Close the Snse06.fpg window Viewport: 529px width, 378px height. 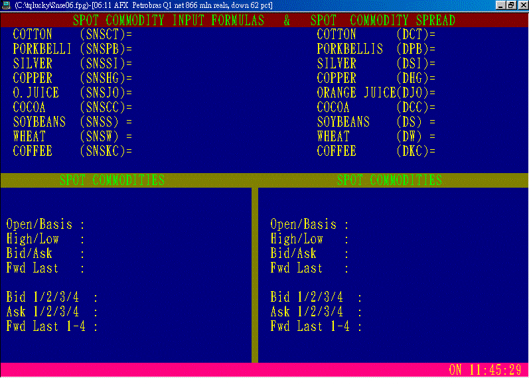click(x=523, y=5)
